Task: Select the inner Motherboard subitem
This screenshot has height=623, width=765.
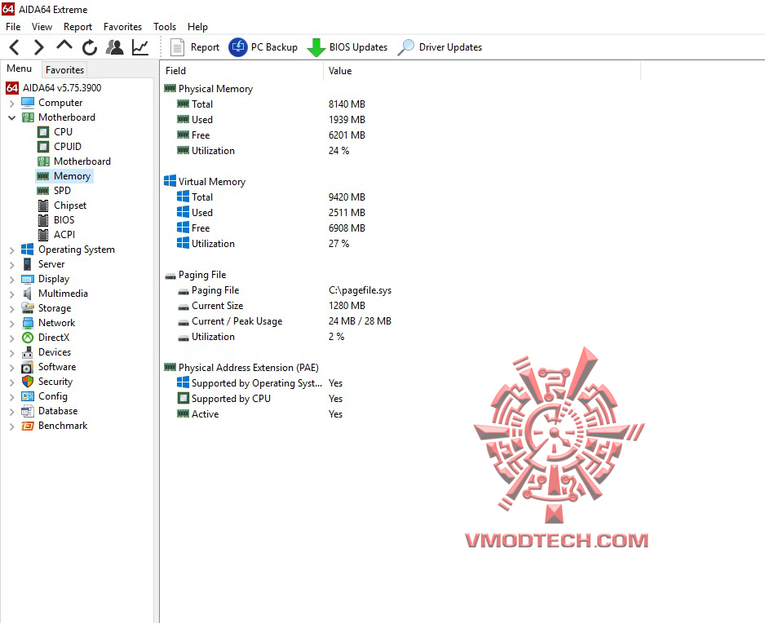Action: tap(82, 161)
